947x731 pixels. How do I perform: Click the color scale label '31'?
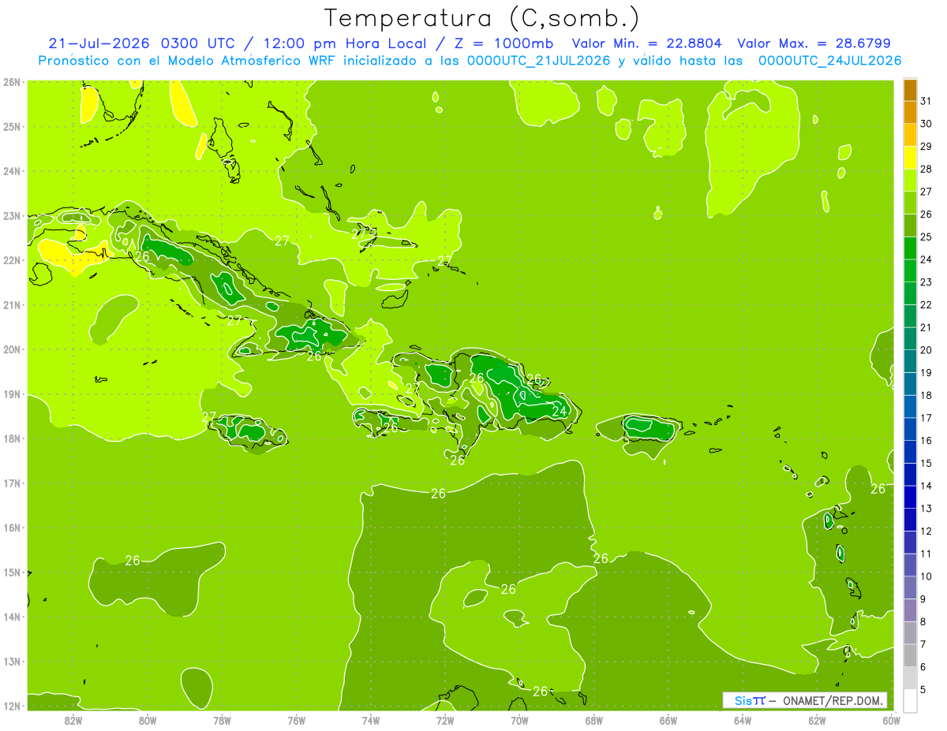(926, 102)
